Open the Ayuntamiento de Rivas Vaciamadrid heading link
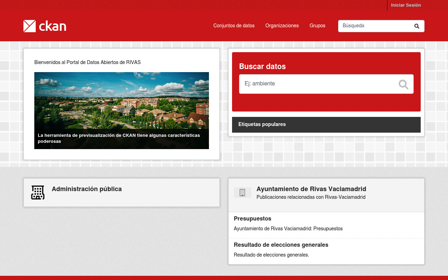The height and width of the screenshot is (280, 448). [311, 189]
